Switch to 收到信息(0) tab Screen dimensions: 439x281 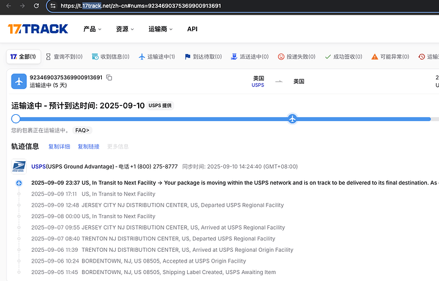[111, 56]
